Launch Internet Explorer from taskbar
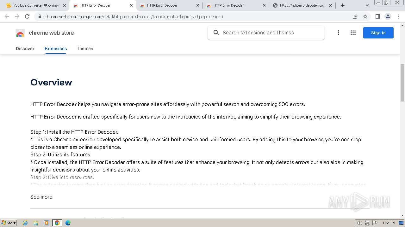The width and height of the screenshot is (405, 227). pyautogui.click(x=25, y=223)
